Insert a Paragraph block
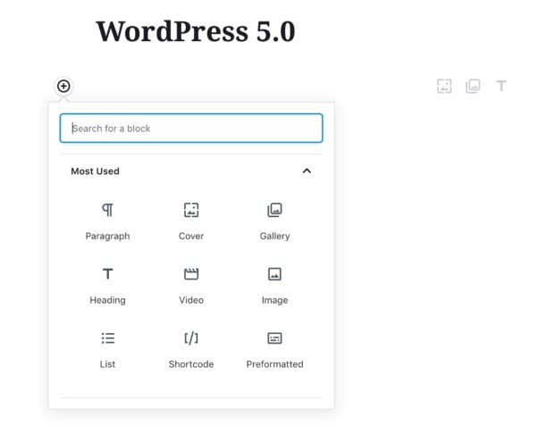This screenshot has height=441, width=547. [x=107, y=220]
